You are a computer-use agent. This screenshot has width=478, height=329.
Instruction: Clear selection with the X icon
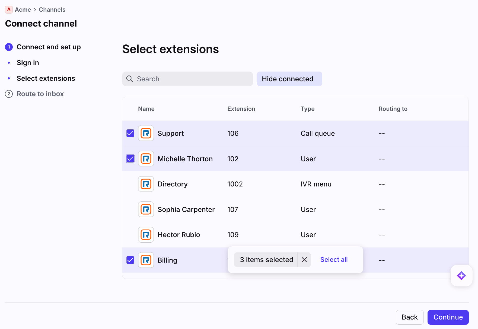coord(304,260)
